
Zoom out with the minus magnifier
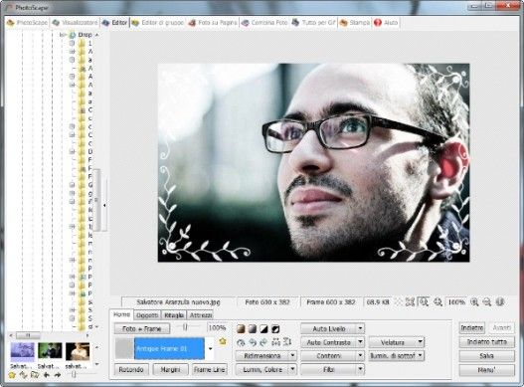487,302
